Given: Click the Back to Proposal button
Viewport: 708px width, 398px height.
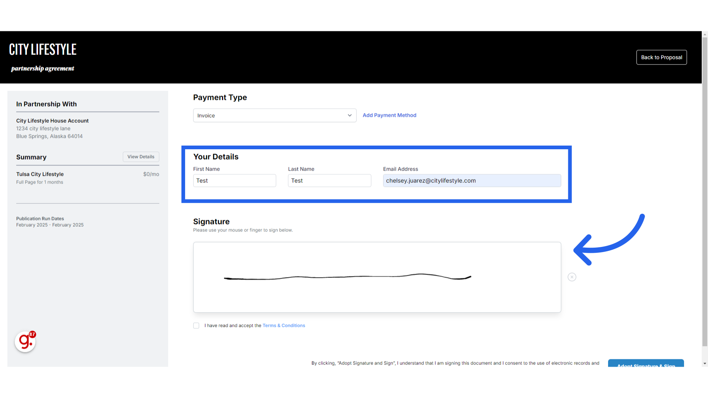Looking at the screenshot, I should (x=662, y=57).
